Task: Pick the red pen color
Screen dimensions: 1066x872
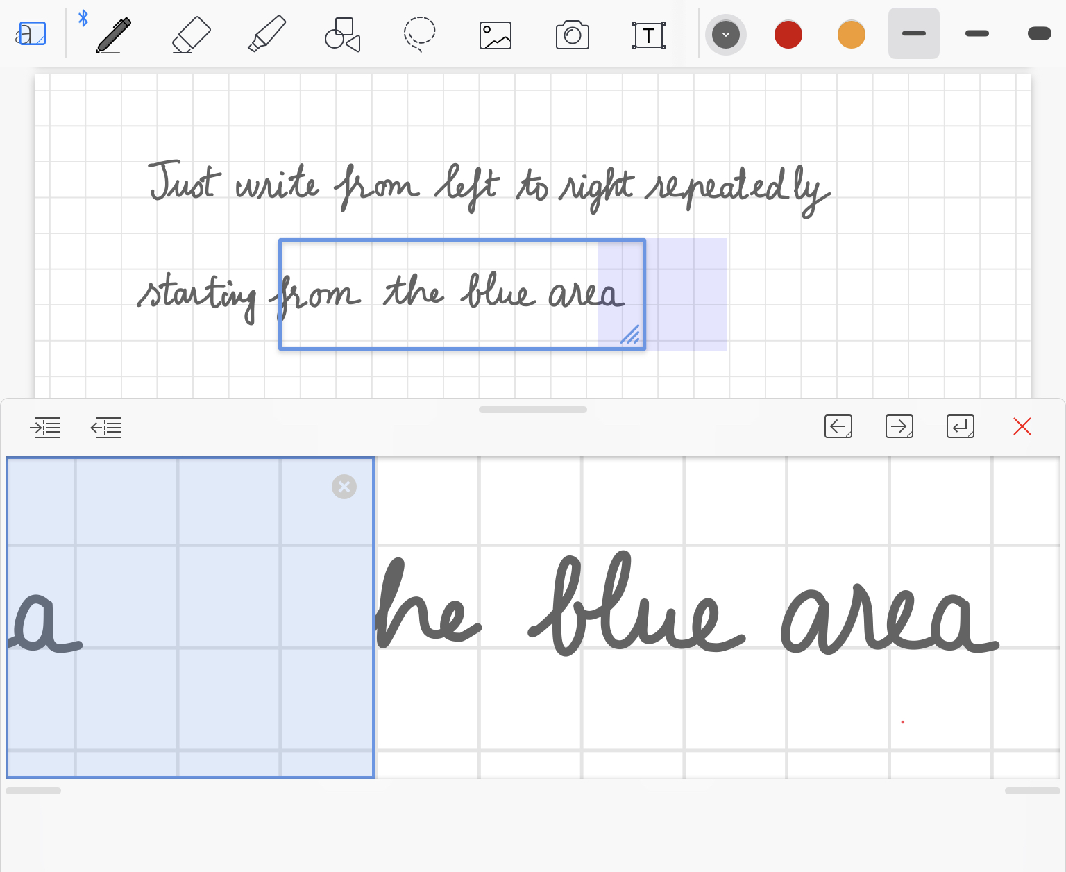Action: [788, 35]
